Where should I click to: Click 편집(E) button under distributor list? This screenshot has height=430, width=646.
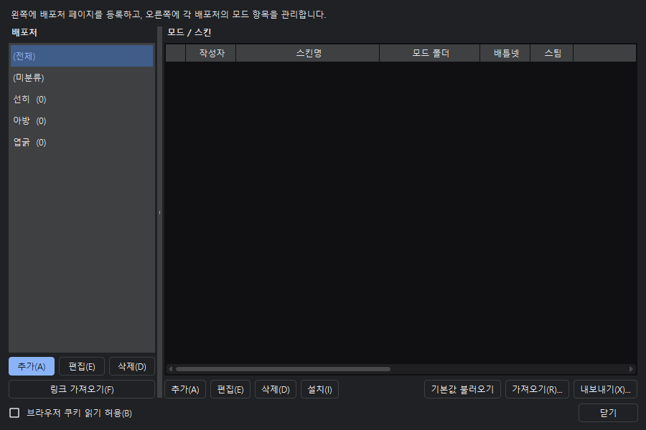click(82, 366)
